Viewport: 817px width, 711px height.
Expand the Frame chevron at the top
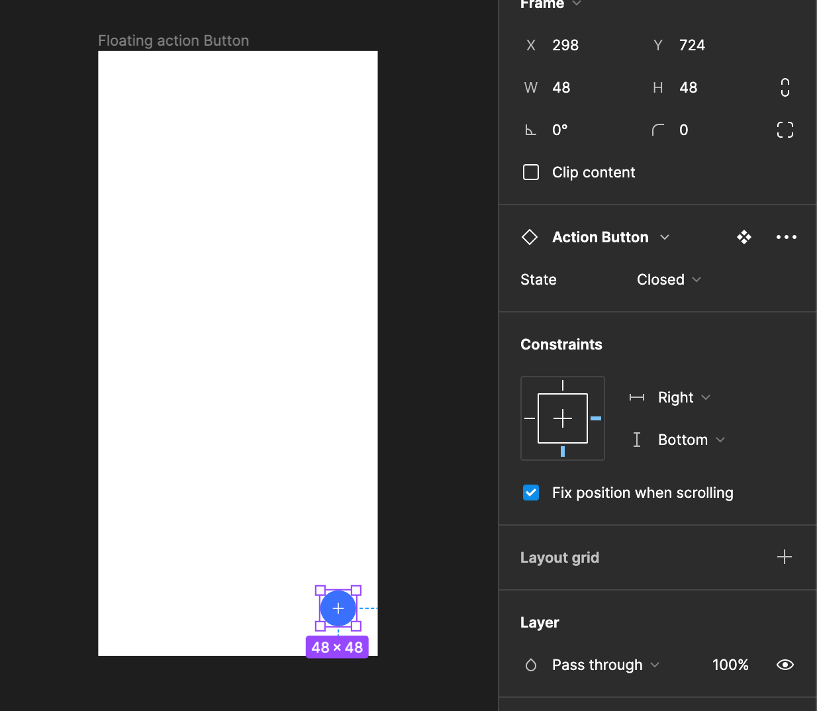click(x=575, y=4)
